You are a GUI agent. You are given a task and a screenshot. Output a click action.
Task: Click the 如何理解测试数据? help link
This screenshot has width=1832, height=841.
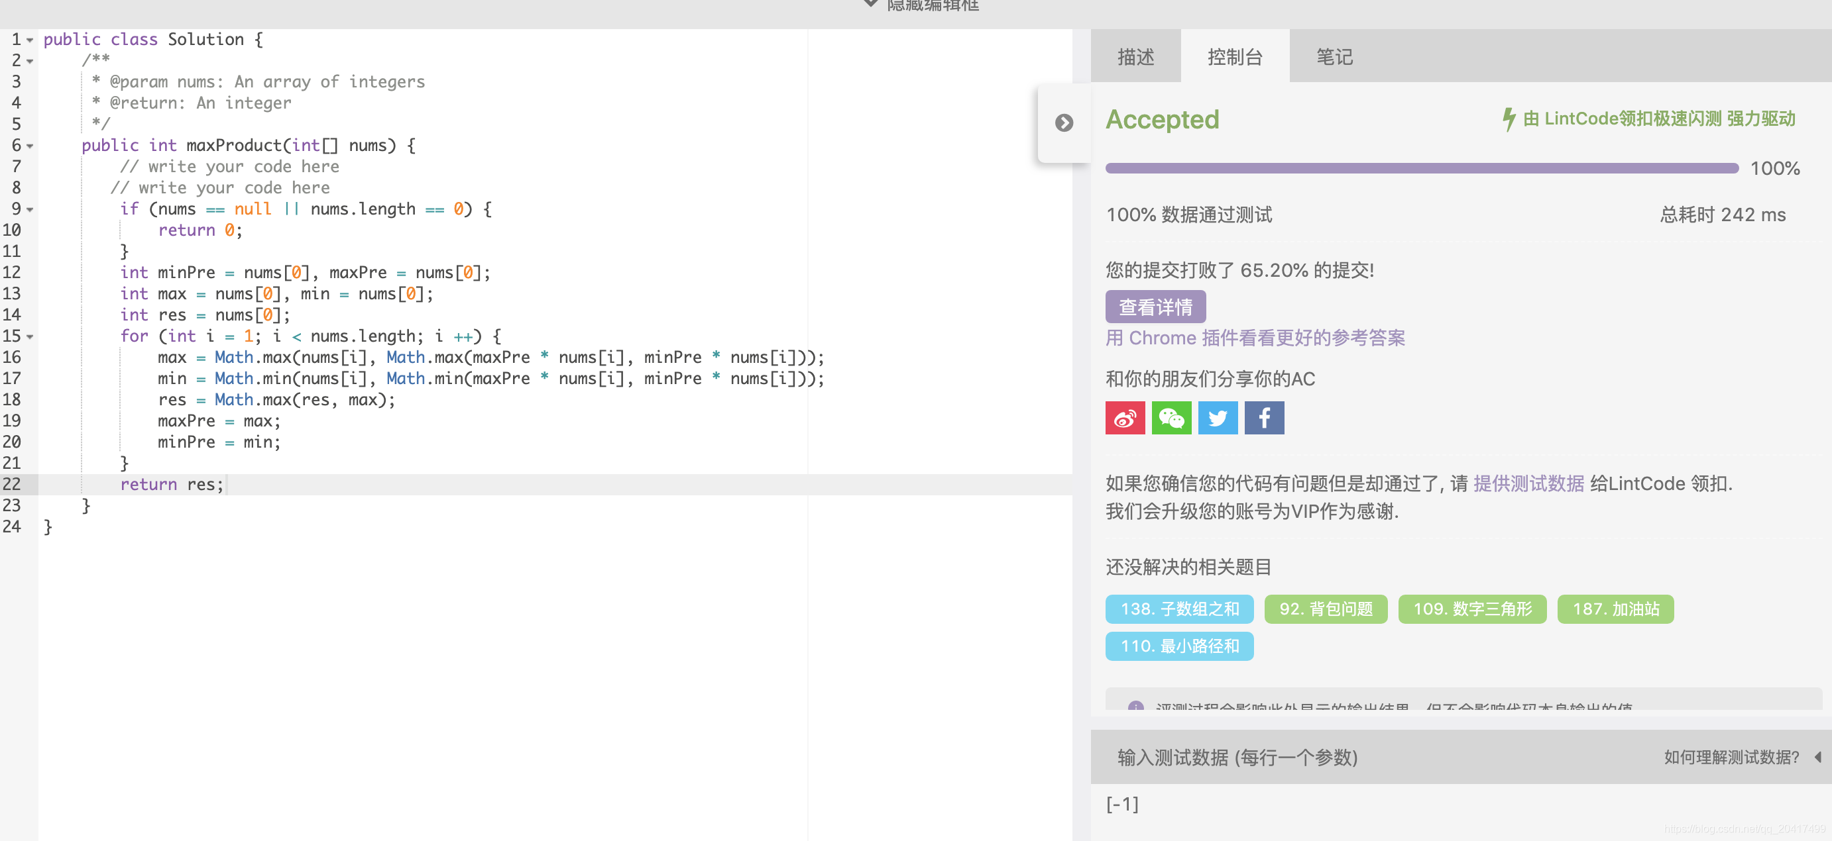[1731, 757]
